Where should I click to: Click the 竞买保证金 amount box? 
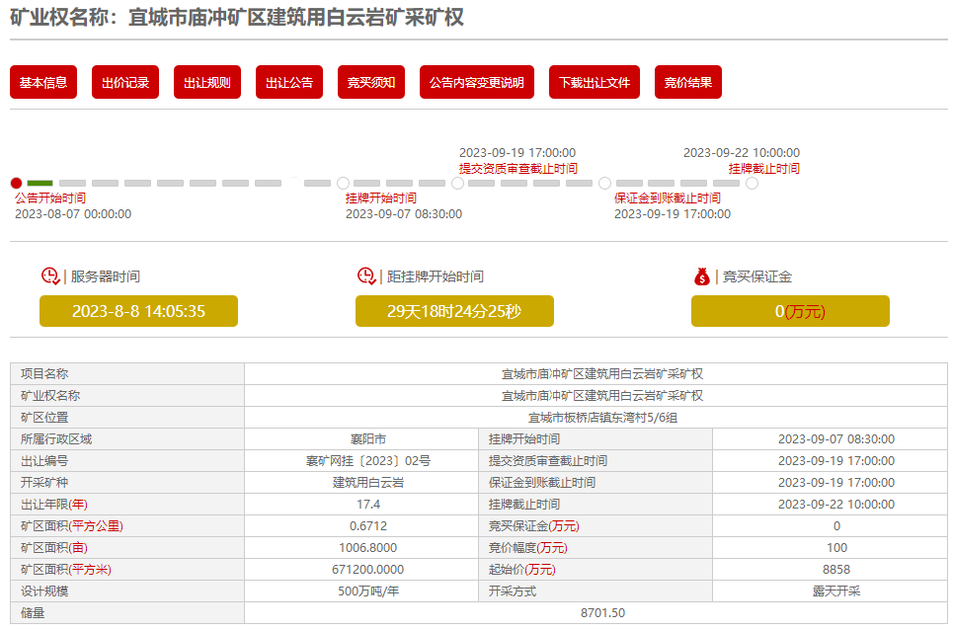(x=790, y=311)
